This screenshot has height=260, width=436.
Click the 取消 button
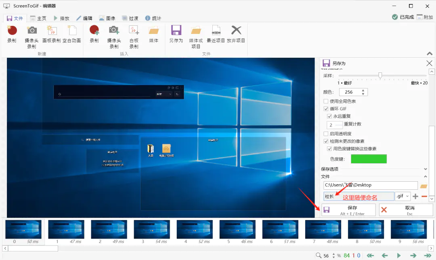coord(406,210)
